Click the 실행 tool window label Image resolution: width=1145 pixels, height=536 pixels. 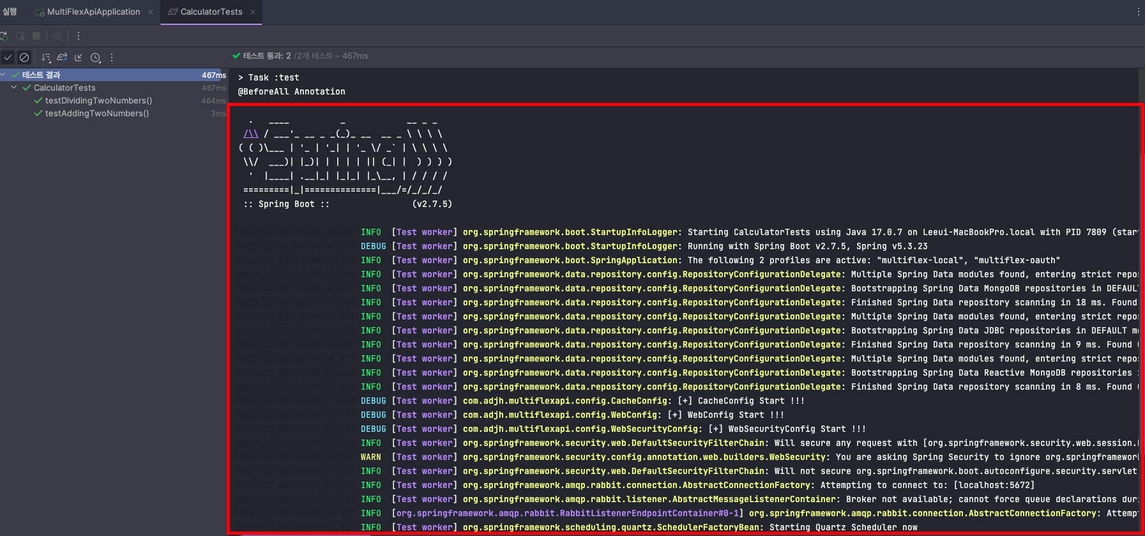point(10,11)
